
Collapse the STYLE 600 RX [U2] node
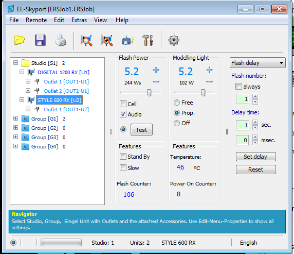click(x=22, y=100)
